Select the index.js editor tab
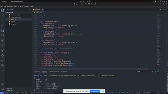Viewport: 168px width, 94px height. click(38, 10)
